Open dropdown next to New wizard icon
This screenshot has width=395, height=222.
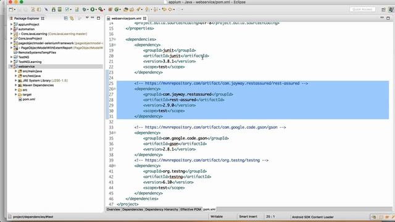(15, 10)
